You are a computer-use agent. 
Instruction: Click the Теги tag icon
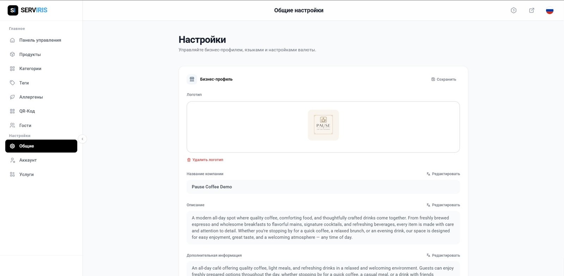click(x=12, y=83)
